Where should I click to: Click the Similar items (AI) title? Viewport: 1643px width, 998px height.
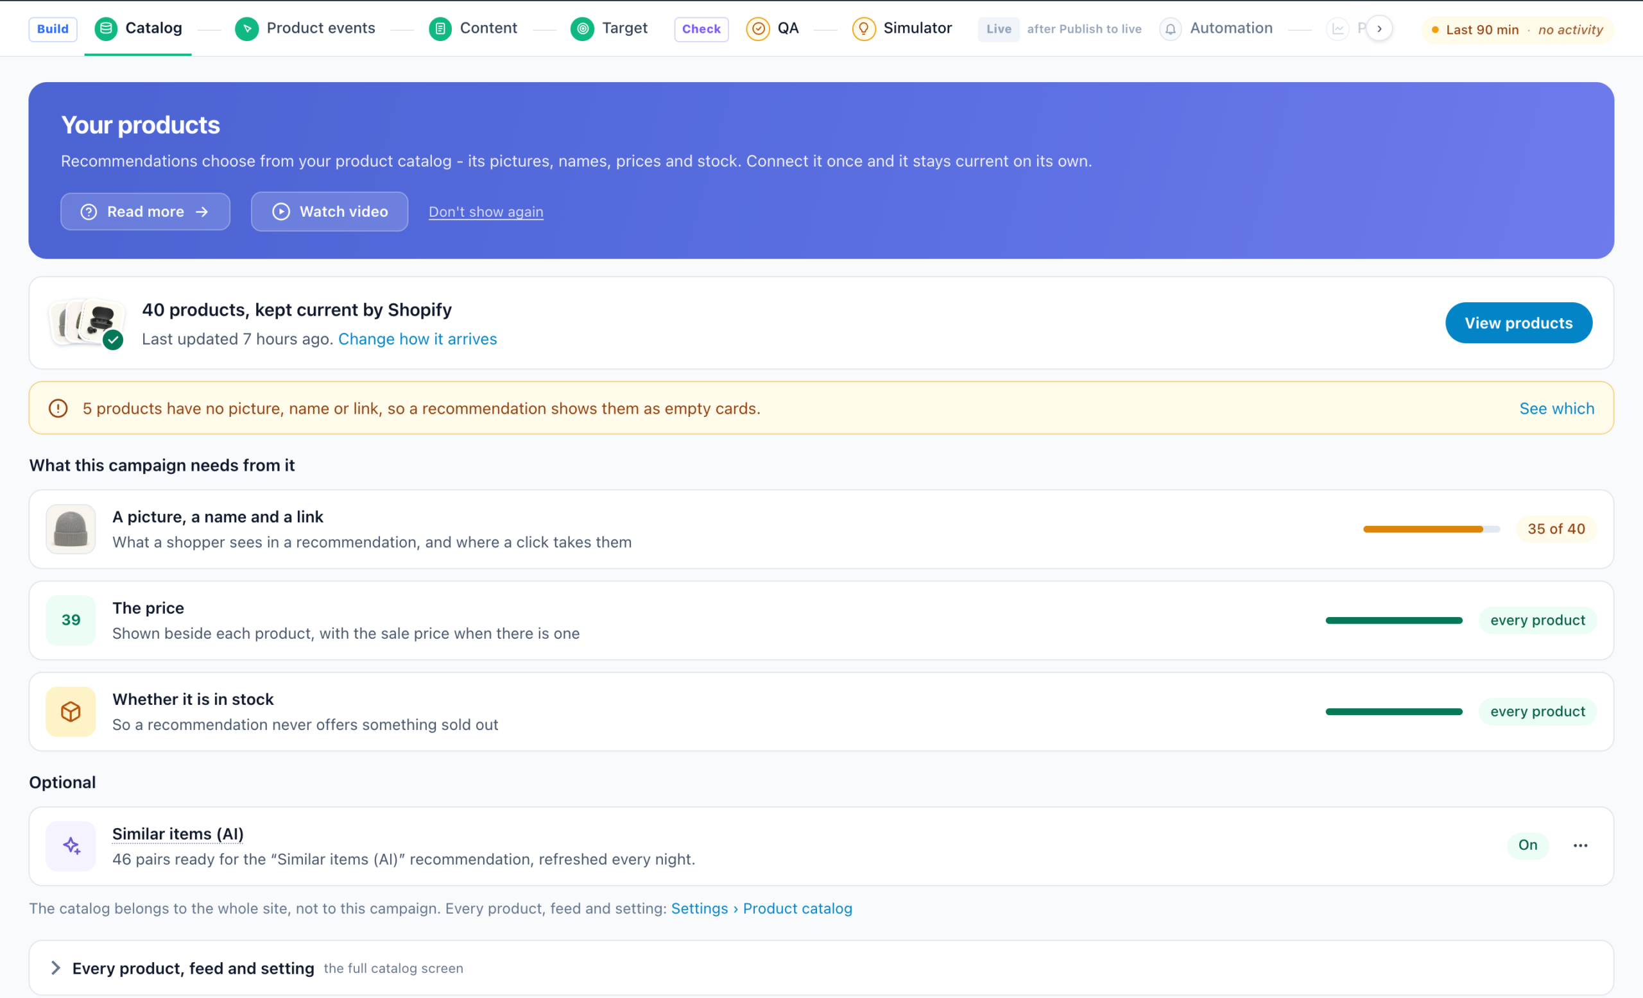point(178,834)
